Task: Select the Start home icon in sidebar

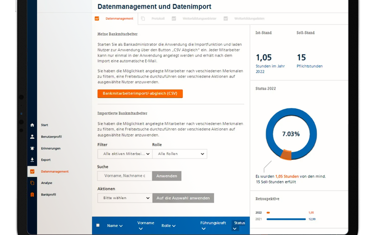Action: coord(32,125)
